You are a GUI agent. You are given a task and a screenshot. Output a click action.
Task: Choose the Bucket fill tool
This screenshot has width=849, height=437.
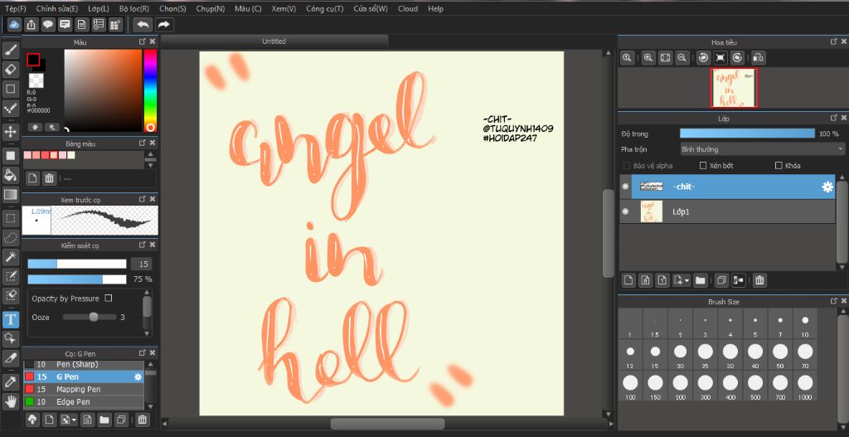(11, 174)
